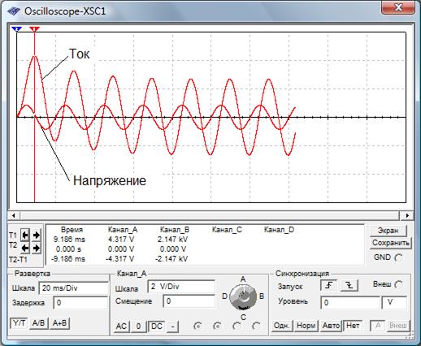Select rising edge trigger icon

[328, 285]
